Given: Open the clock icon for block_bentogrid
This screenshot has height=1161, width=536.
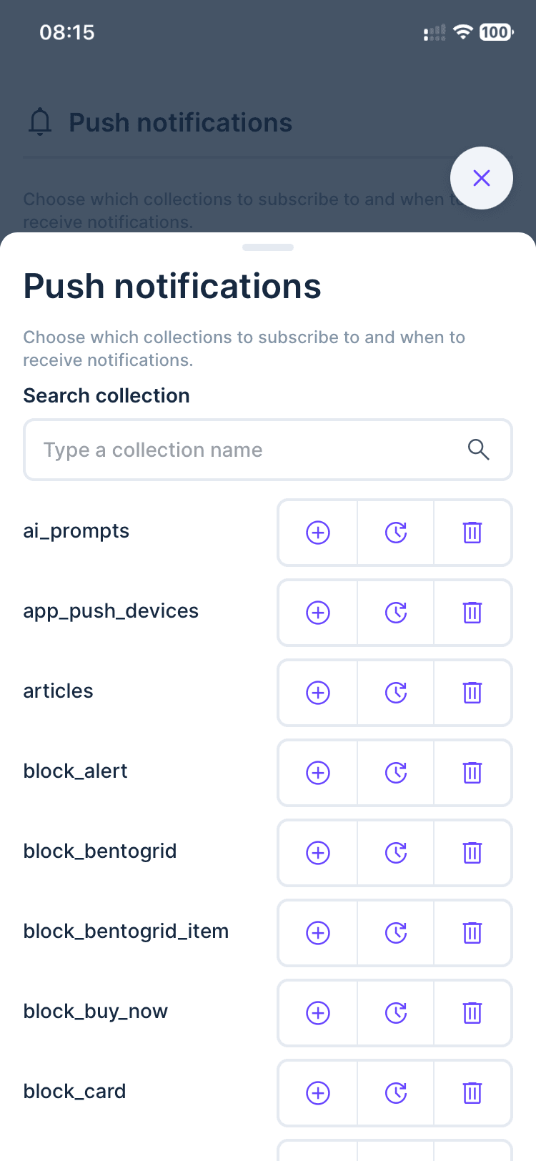Looking at the screenshot, I should (x=395, y=853).
